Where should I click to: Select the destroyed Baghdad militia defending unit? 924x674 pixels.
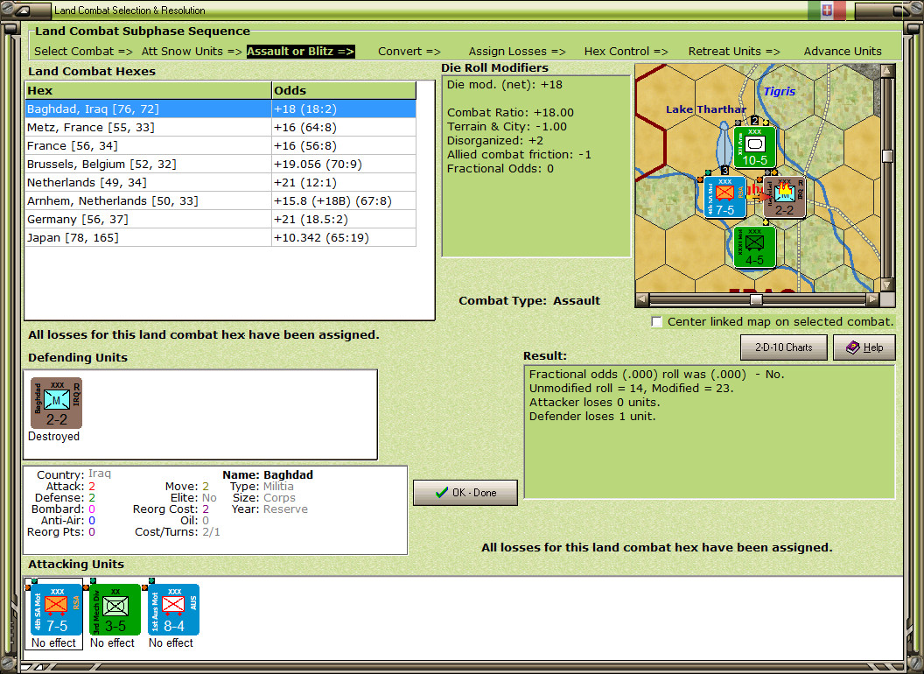click(57, 404)
